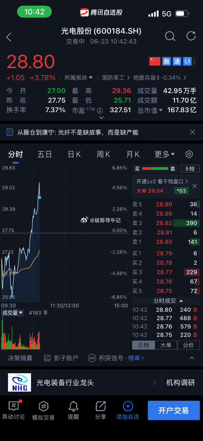Screen dimensions: 203x441
Task: Open the 成交量 indicator dropdown
Action: [x=13, y=313]
